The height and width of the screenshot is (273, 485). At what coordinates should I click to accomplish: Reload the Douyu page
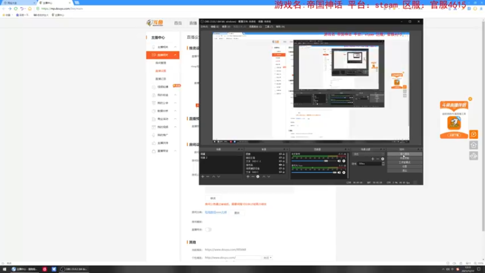point(16,8)
